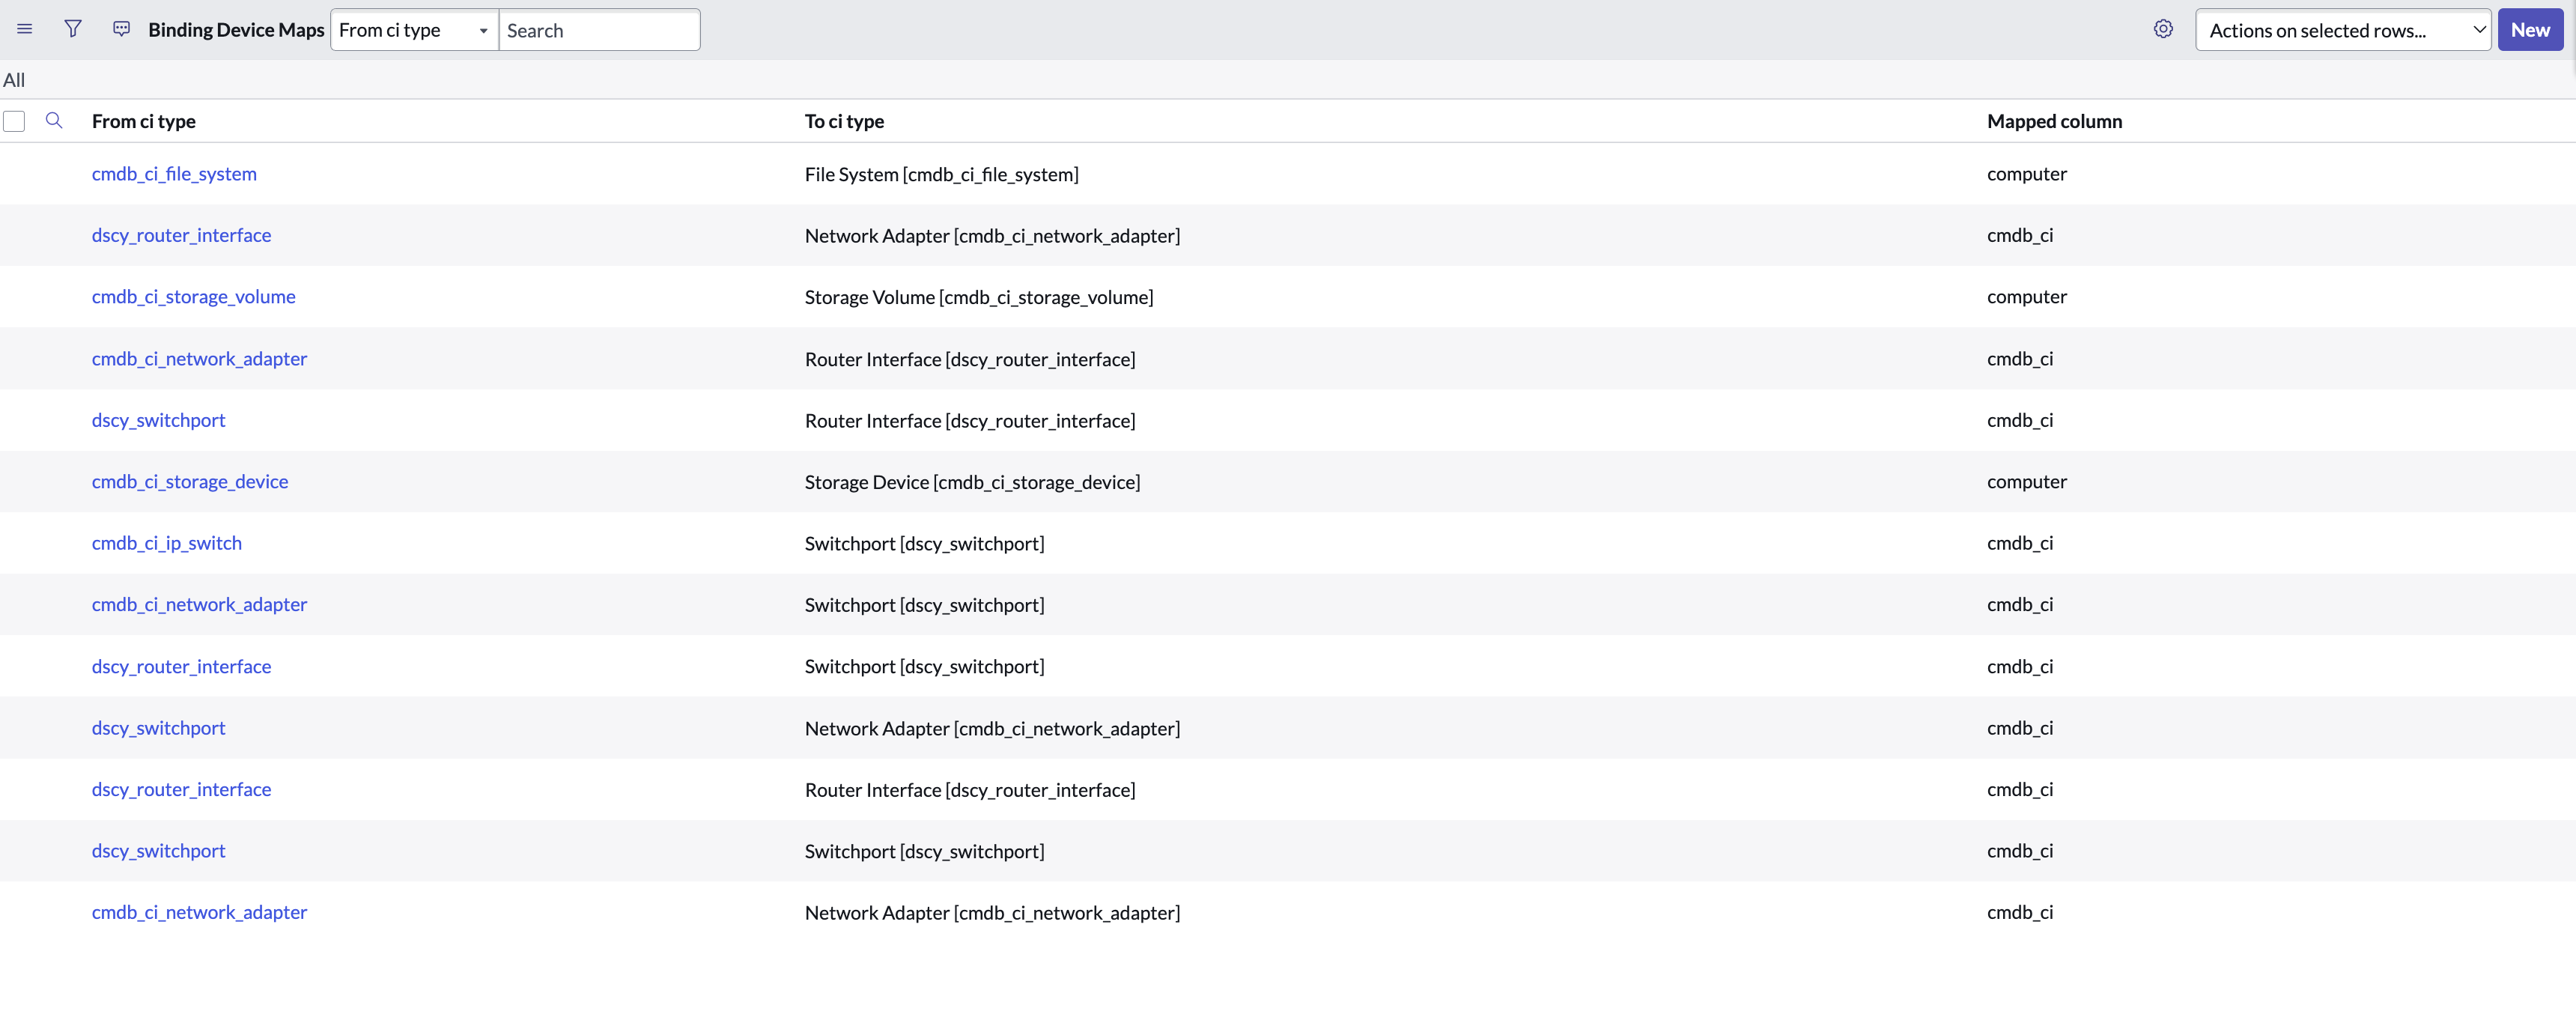The height and width of the screenshot is (1026, 2576).
Task: Sort by From ci type column header
Action: (x=144, y=121)
